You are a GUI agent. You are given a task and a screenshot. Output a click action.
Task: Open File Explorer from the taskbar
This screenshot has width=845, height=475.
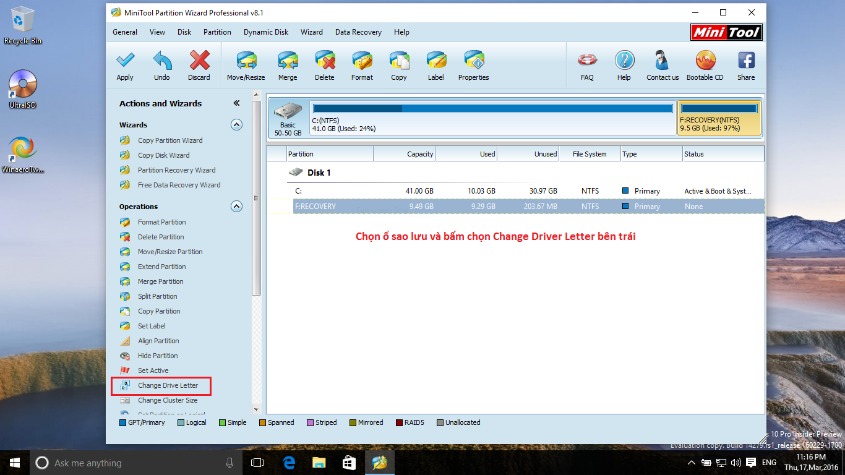(319, 463)
